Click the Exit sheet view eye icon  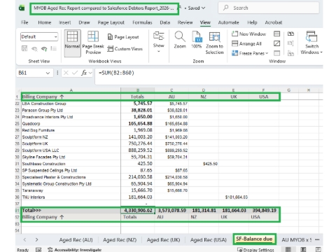pyautogui.click(x=34, y=48)
